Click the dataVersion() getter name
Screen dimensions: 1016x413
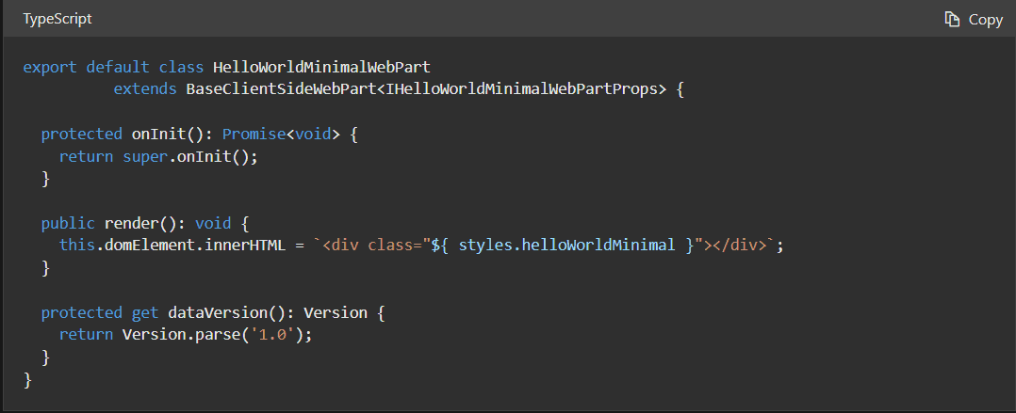227,313
